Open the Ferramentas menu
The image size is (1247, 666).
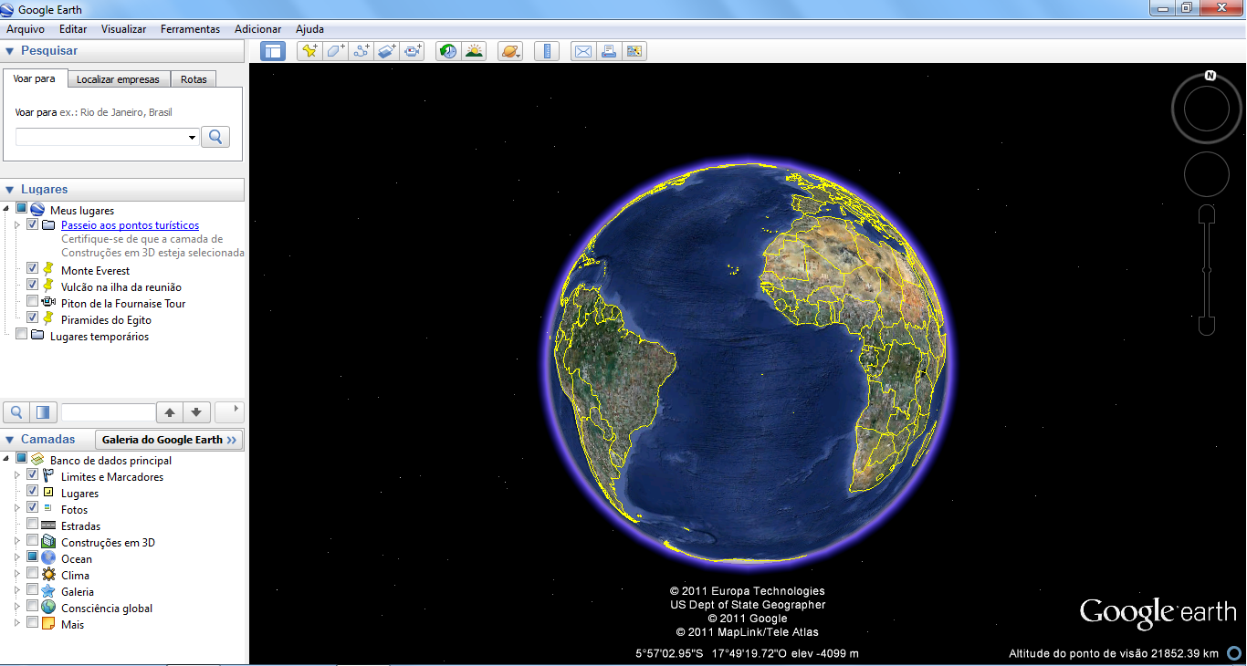190,28
